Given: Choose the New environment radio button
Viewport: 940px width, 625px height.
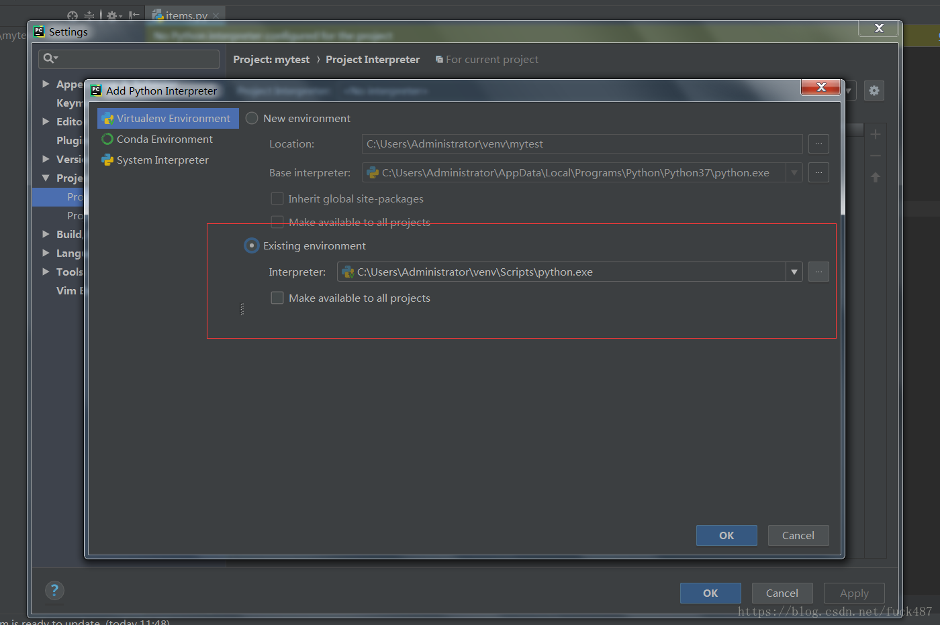Looking at the screenshot, I should (252, 118).
